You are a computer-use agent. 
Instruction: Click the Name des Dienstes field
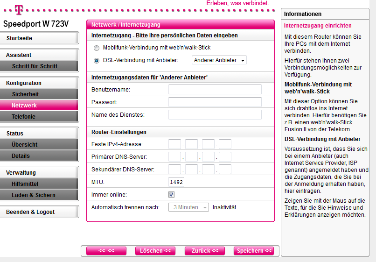(215, 114)
